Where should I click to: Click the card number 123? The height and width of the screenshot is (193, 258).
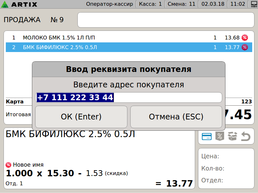click(246, 101)
